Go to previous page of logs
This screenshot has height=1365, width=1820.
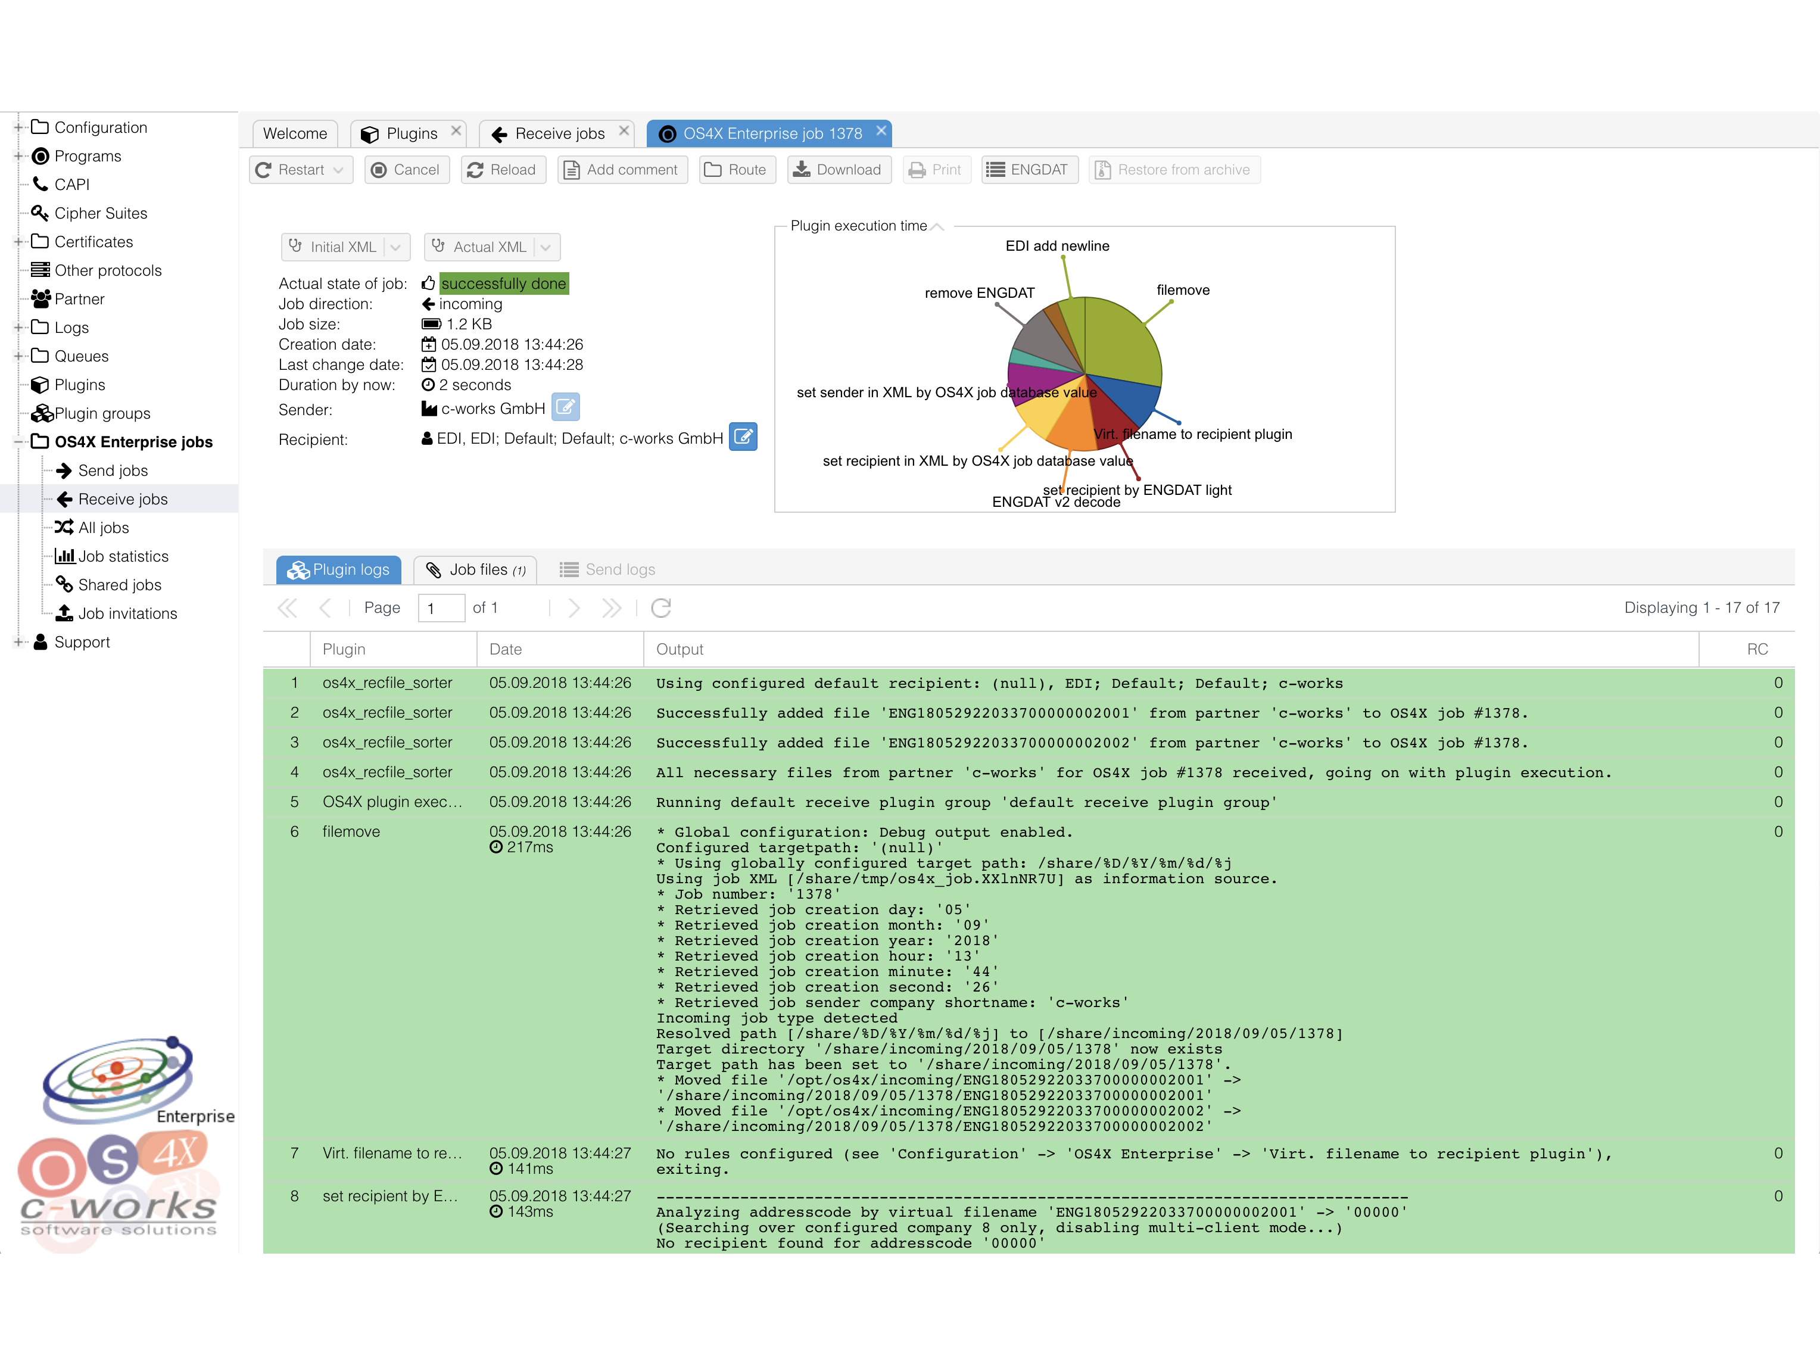click(x=325, y=608)
